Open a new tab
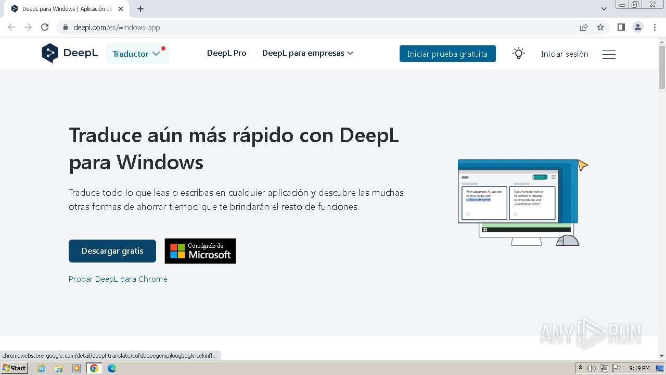Image resolution: width=666 pixels, height=375 pixels. [140, 9]
